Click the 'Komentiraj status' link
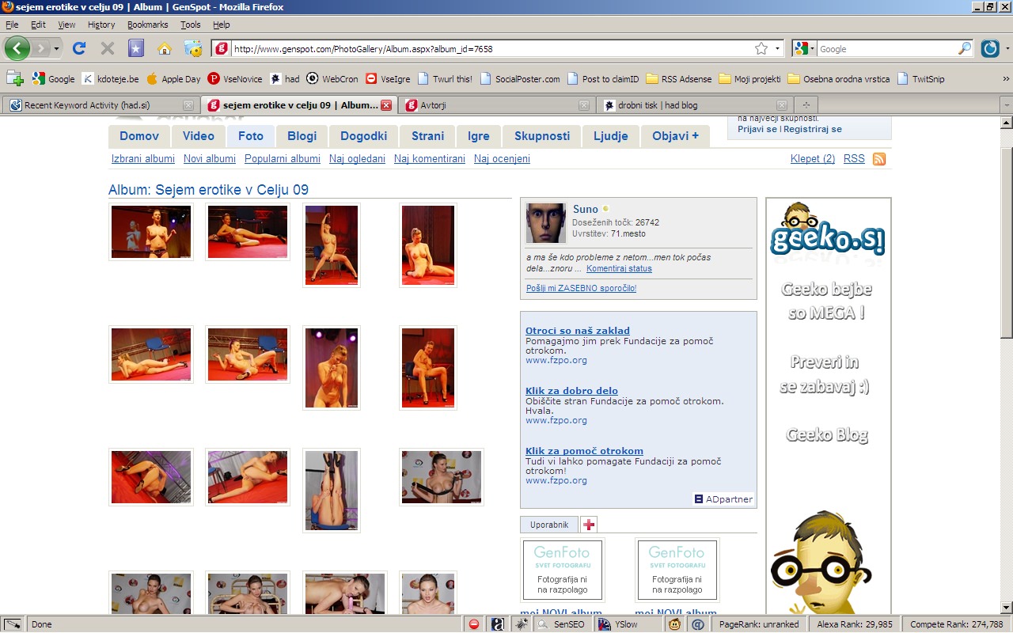This screenshot has width=1013, height=633. 619,268
